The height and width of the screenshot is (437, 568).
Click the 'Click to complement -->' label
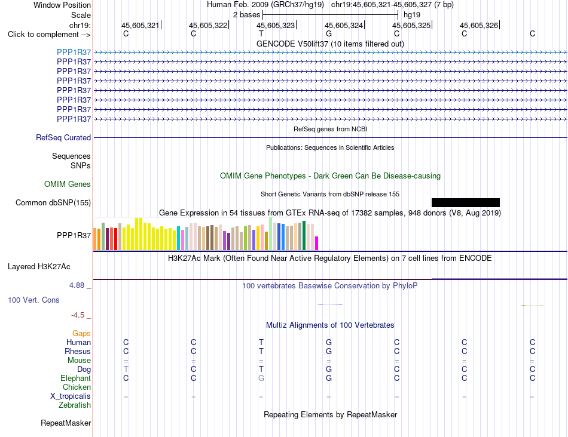tap(49, 35)
